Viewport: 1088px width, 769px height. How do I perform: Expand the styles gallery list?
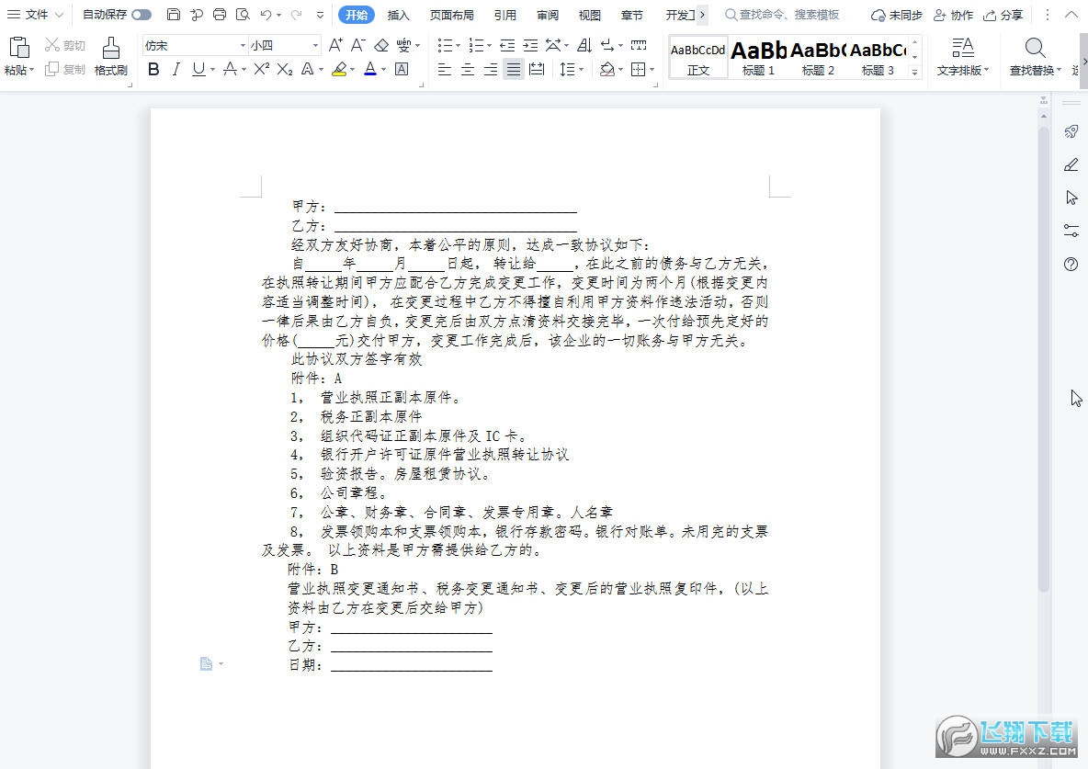tap(914, 72)
